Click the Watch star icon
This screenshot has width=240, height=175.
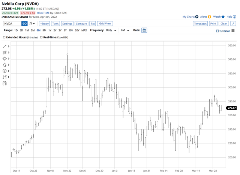coord(223,17)
